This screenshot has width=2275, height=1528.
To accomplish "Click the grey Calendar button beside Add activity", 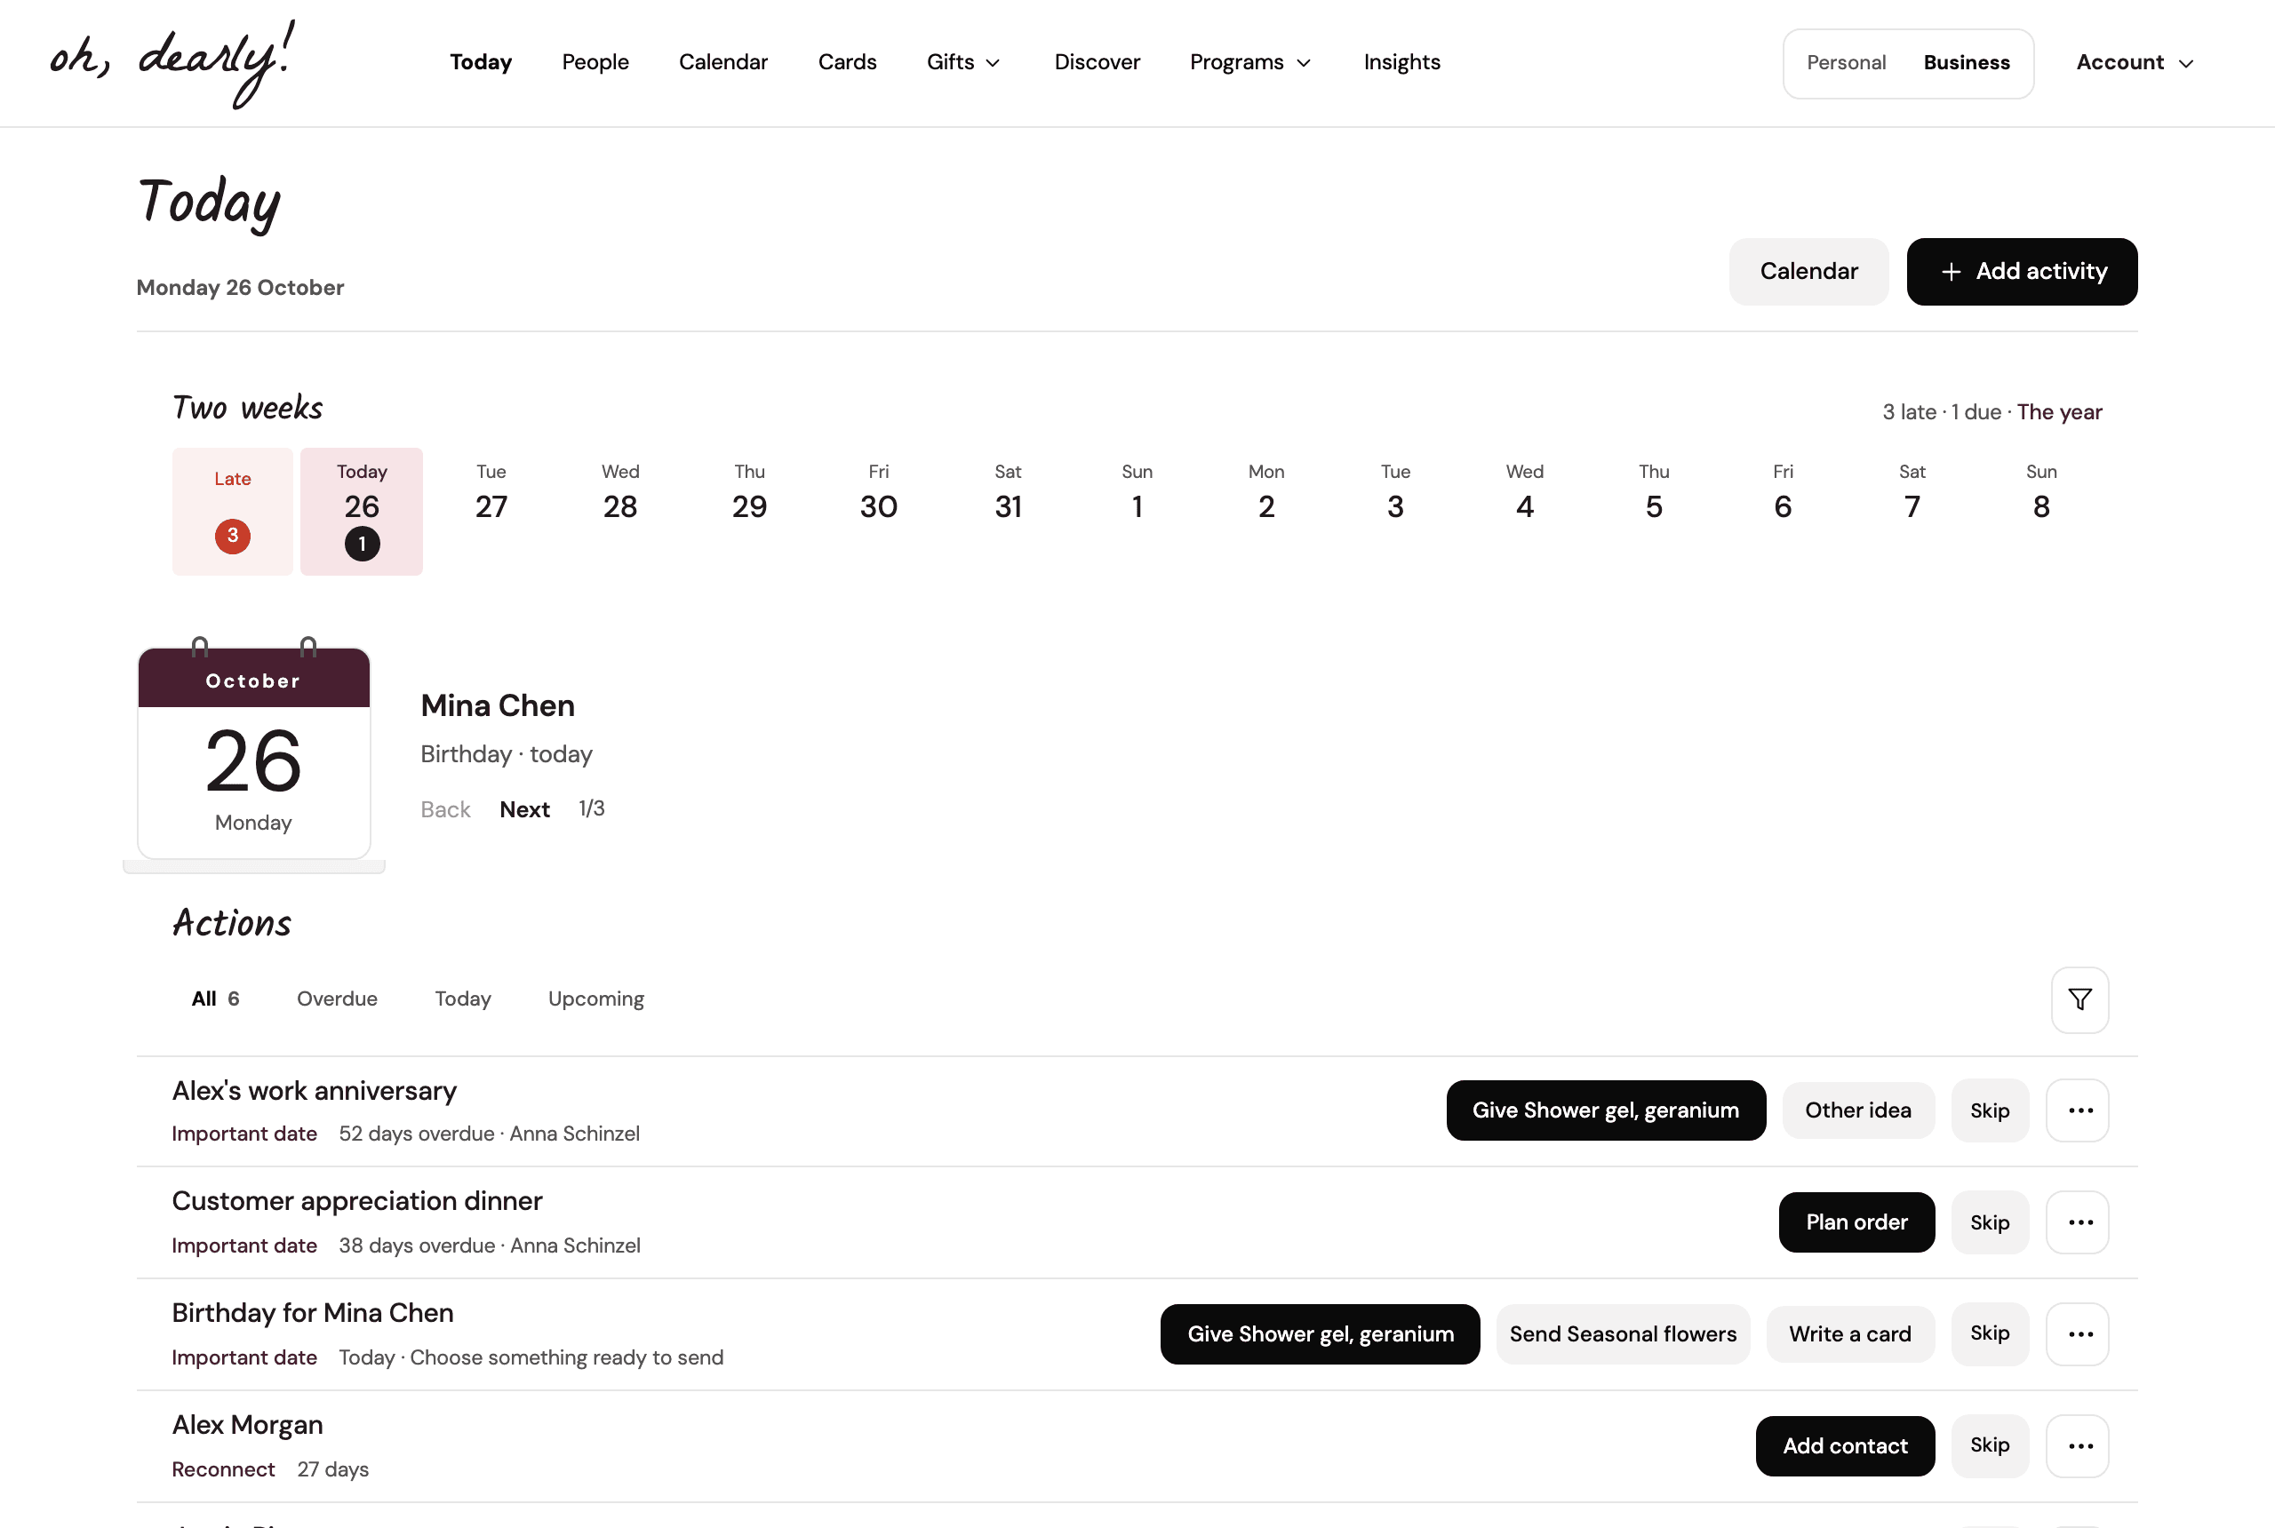I will pos(1808,271).
